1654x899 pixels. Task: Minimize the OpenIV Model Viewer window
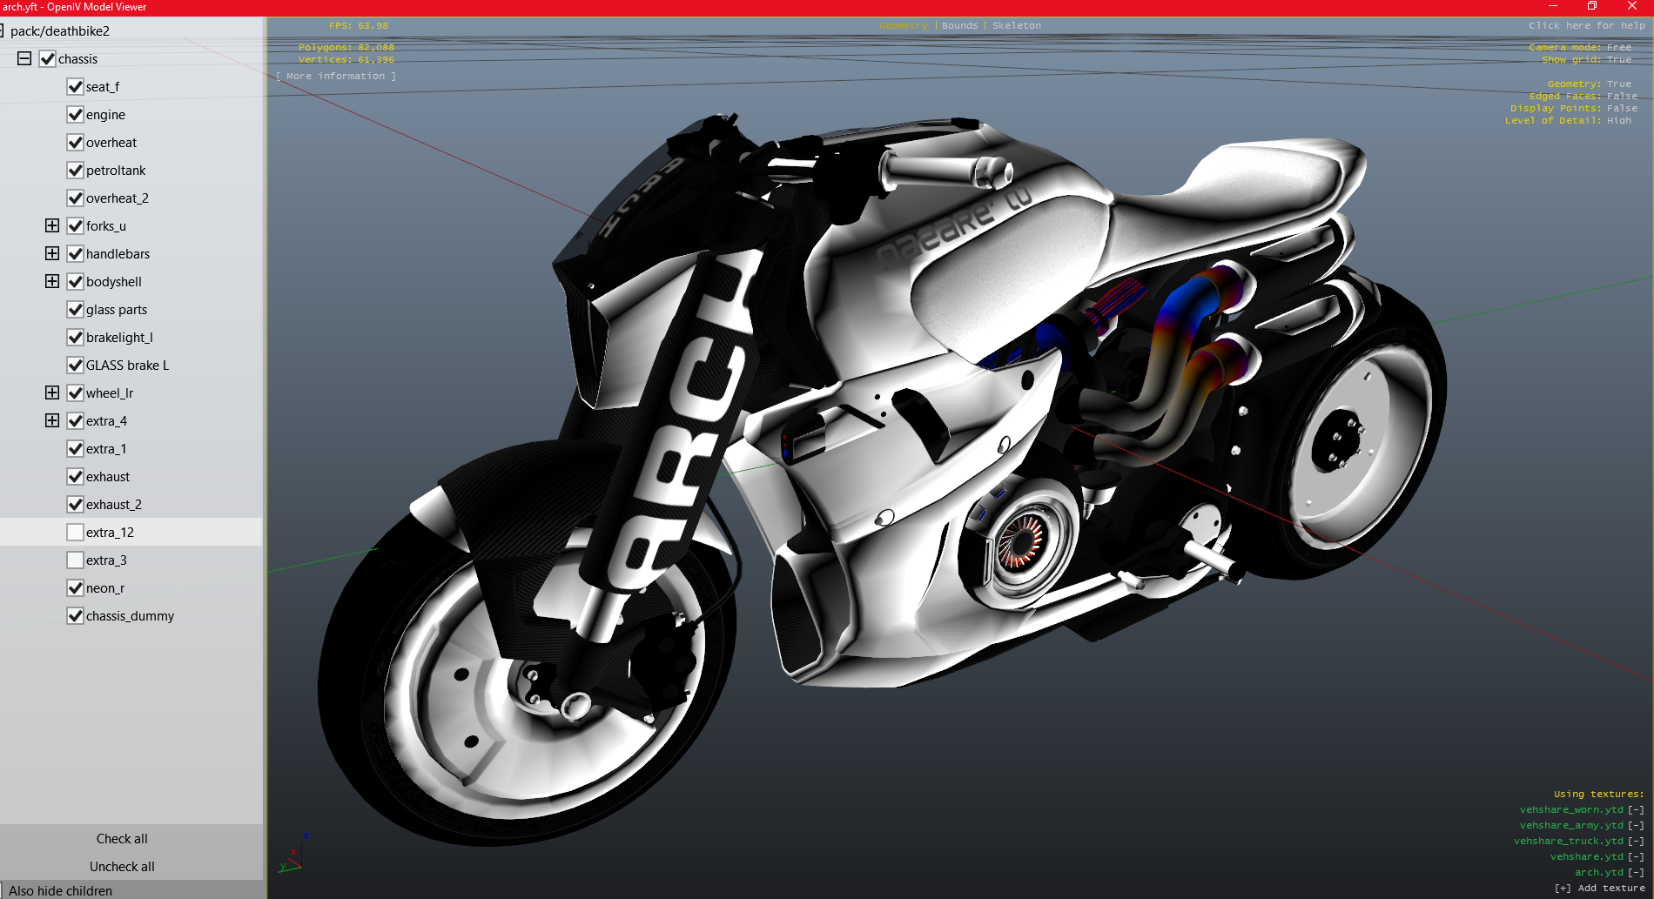click(x=1552, y=6)
